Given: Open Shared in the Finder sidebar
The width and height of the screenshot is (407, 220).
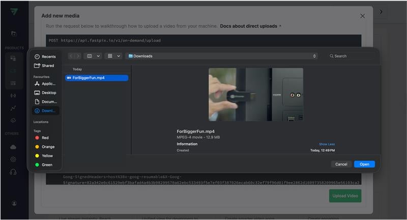Looking at the screenshot, I should tap(45, 66).
